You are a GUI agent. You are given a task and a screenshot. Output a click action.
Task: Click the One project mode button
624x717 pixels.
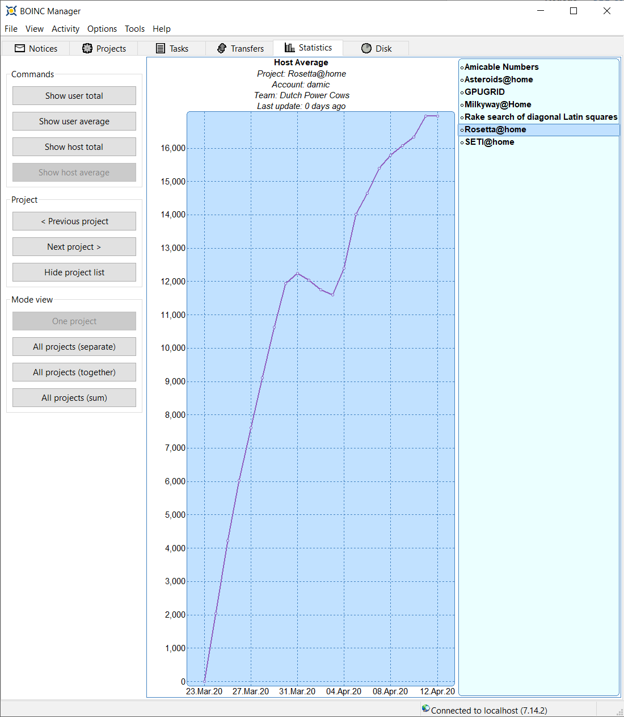click(x=74, y=321)
